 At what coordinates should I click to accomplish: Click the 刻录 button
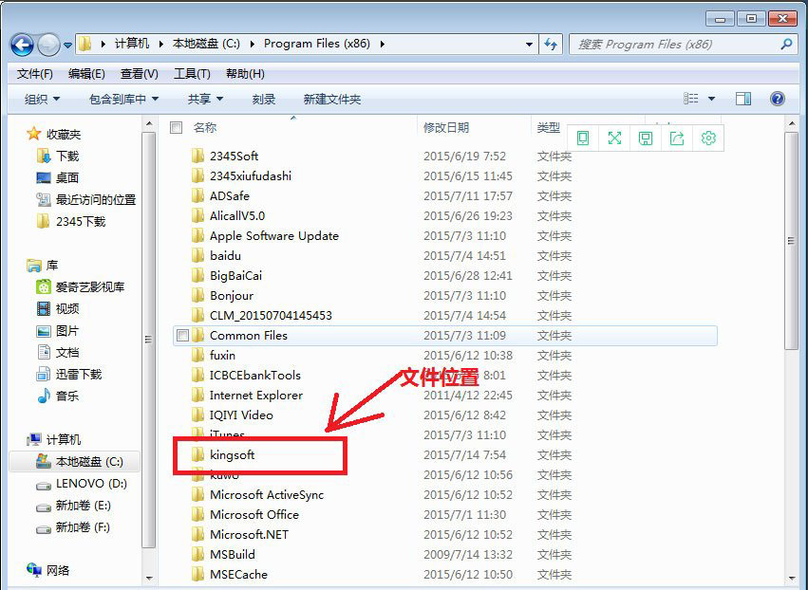(263, 99)
